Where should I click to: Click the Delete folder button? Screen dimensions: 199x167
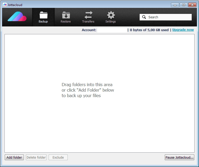click(x=36, y=157)
